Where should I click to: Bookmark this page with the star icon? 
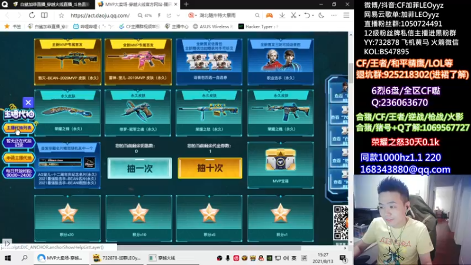pos(61,15)
